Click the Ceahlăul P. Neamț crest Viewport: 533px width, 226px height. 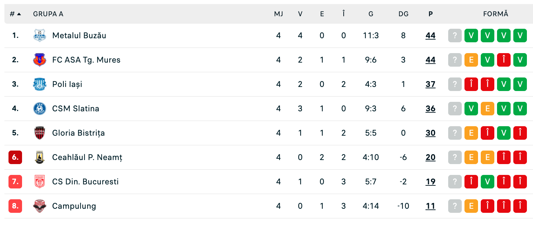[x=40, y=157]
